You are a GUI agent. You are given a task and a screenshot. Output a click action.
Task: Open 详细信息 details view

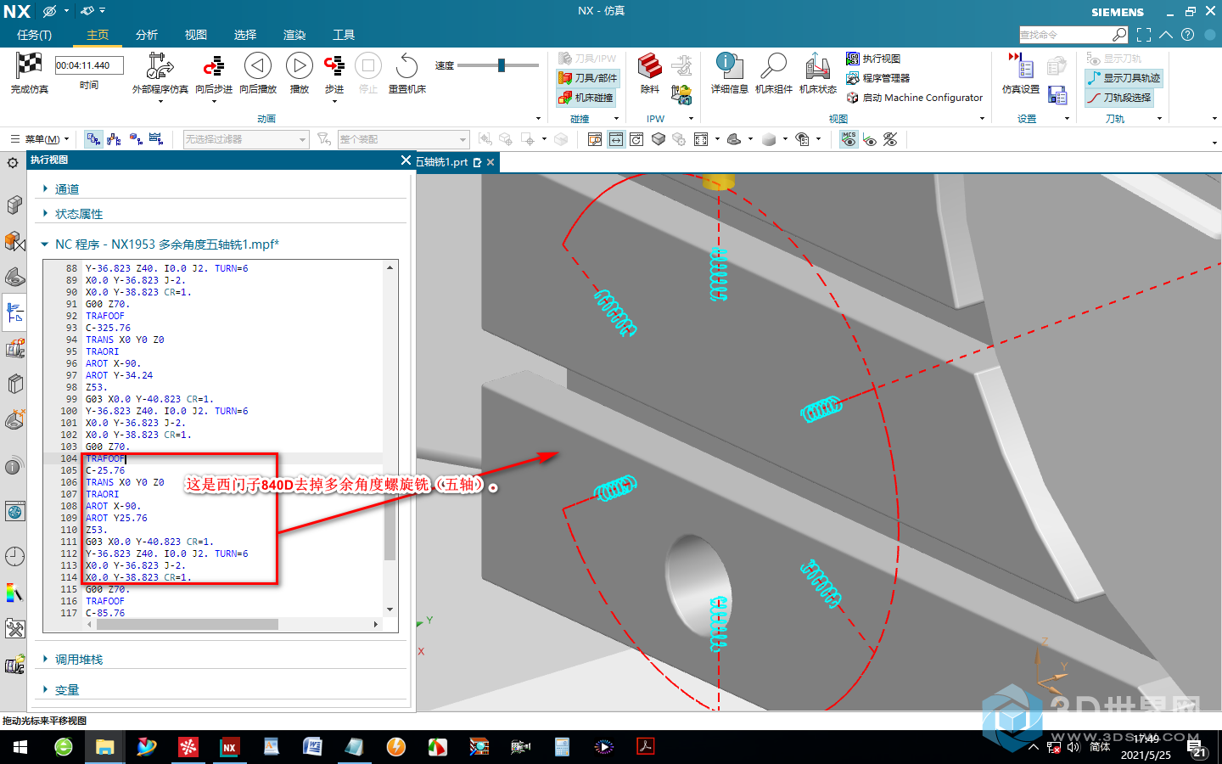coord(729,65)
